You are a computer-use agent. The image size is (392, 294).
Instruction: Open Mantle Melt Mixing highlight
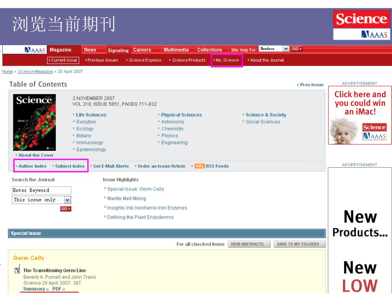point(127,199)
